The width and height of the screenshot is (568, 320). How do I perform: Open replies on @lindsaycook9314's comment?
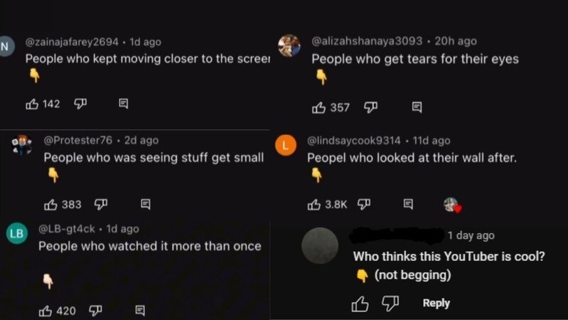point(408,205)
